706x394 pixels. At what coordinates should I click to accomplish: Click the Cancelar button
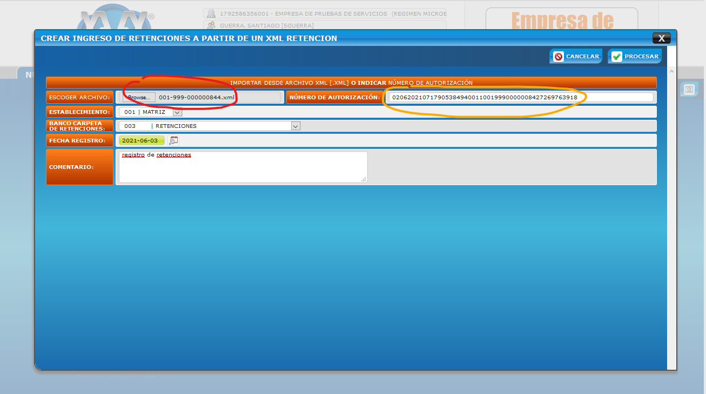click(576, 56)
